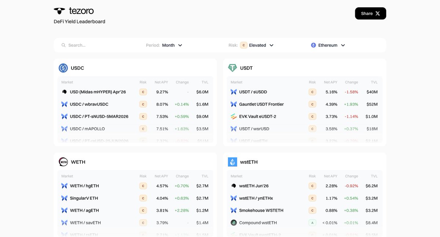
Task: Click the Share button
Action: (x=370, y=13)
